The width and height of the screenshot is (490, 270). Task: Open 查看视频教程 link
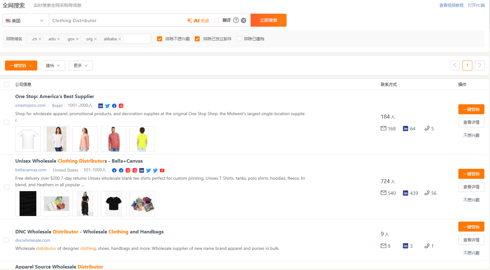tap(451, 5)
